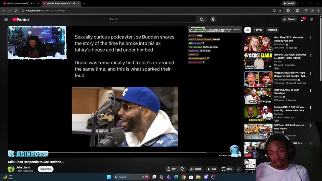Open Microsoft Teams on the taskbar
Screen dimensions: 322x181
click(169, 177)
